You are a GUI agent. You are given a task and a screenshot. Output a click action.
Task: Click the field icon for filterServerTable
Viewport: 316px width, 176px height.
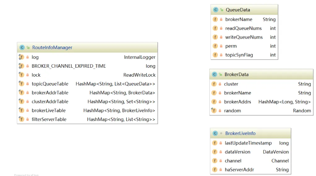pyautogui.click(x=21, y=119)
